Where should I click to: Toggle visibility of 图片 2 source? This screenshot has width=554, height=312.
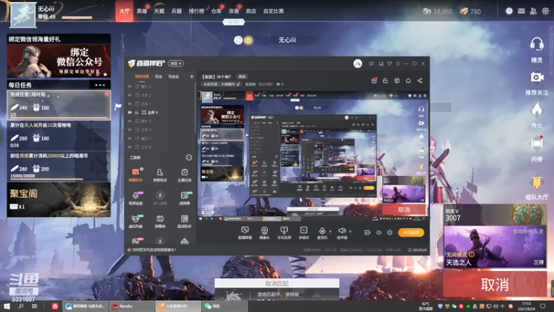click(x=129, y=121)
